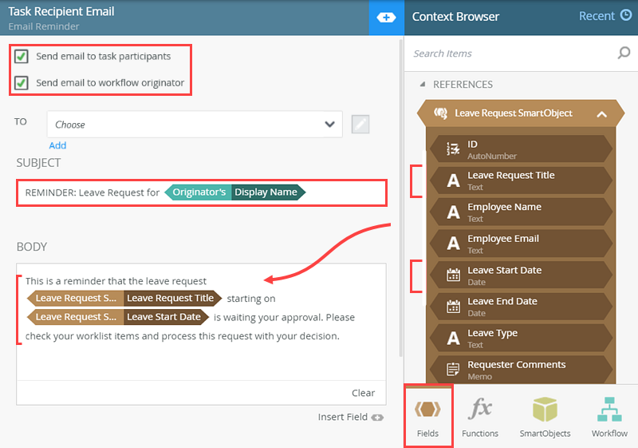Click the Workflow diagram icon

click(x=609, y=410)
